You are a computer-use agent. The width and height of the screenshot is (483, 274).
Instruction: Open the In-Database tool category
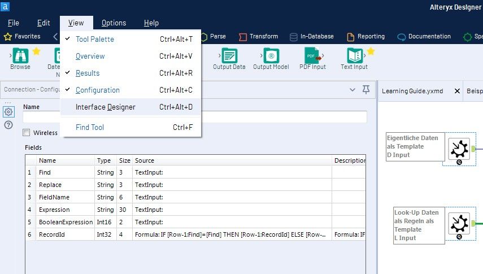pyautogui.click(x=312, y=36)
